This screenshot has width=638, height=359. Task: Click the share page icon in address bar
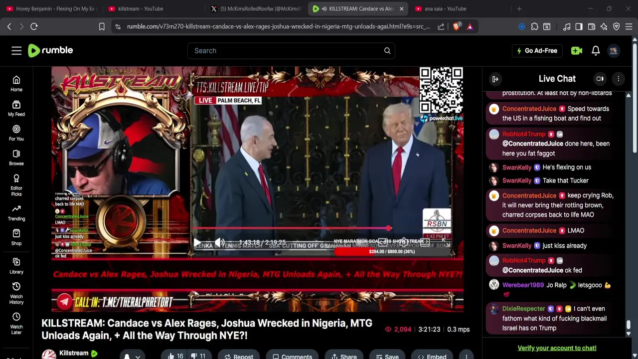click(x=441, y=26)
